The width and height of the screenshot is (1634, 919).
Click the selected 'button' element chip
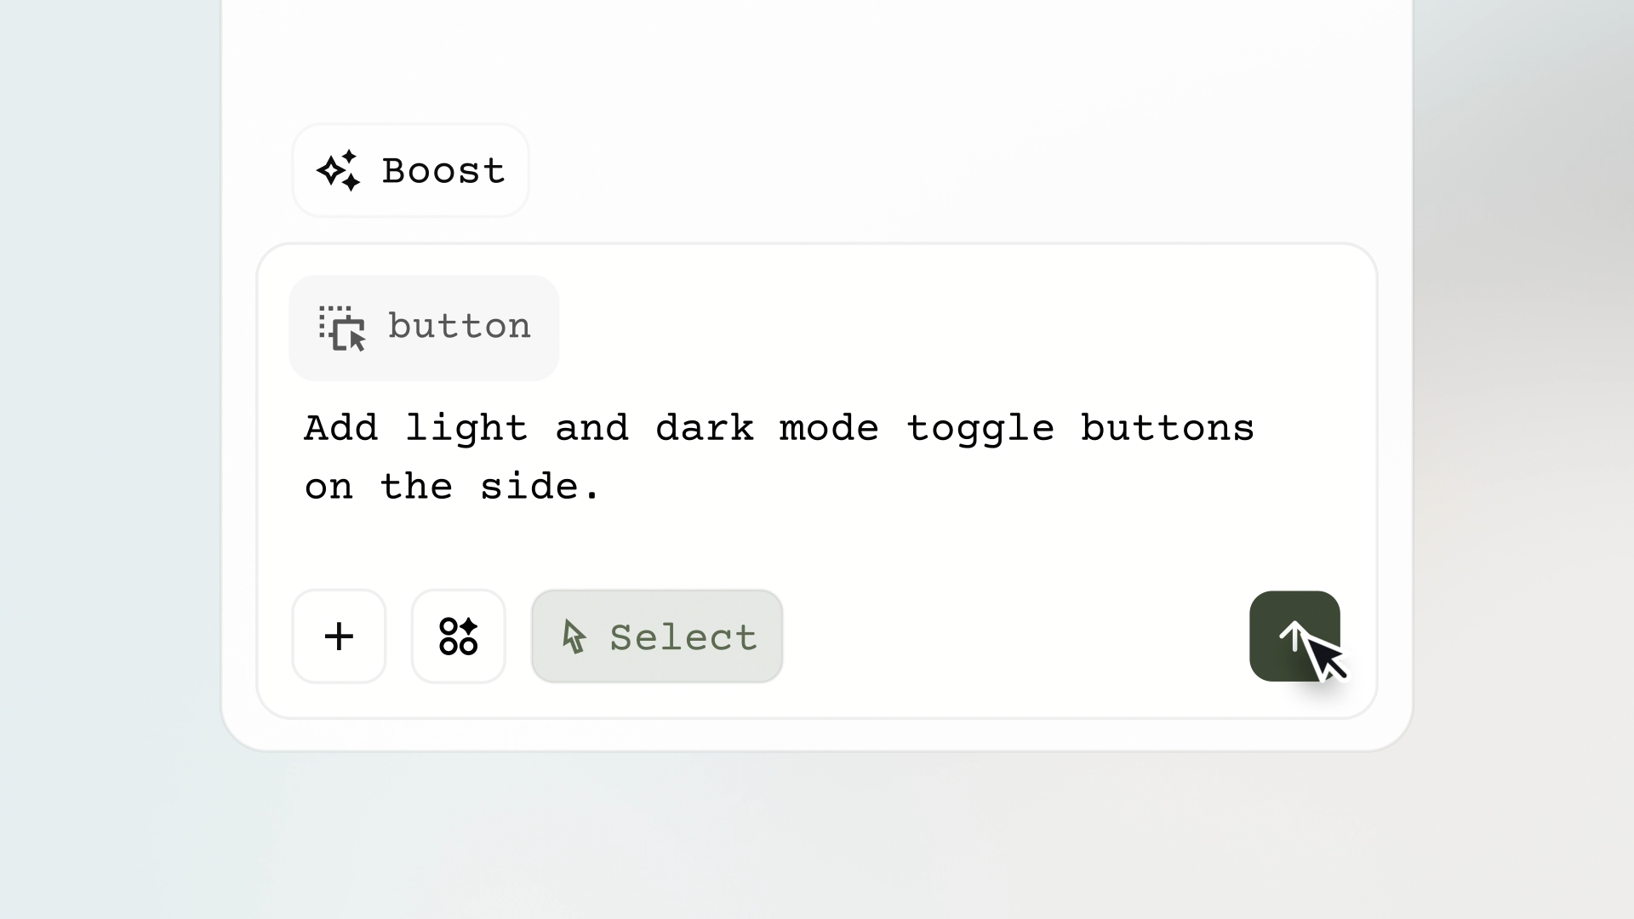pyautogui.click(x=424, y=328)
